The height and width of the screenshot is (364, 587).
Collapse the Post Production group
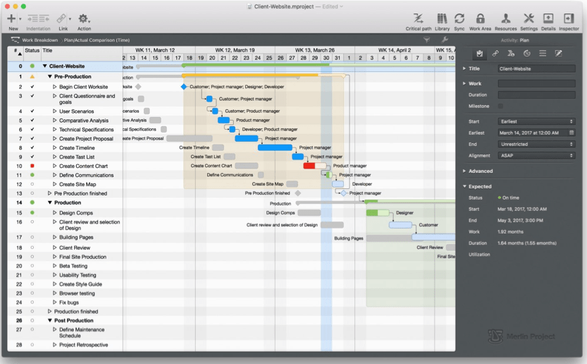[x=50, y=320]
